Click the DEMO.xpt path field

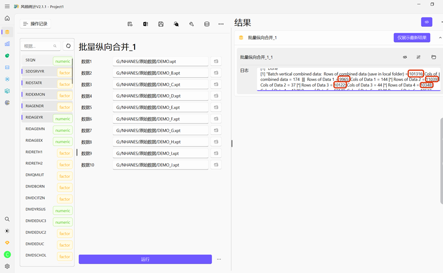(160, 61)
